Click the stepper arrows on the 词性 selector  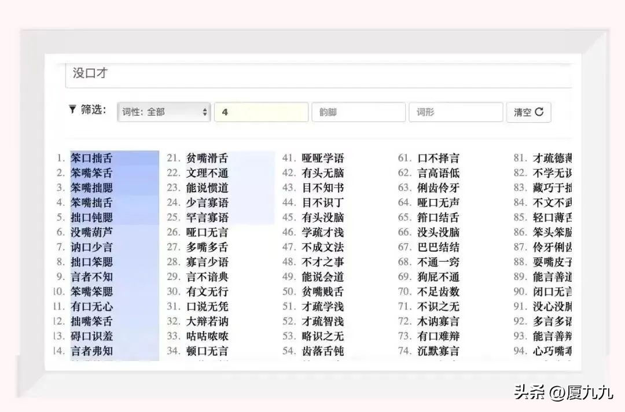click(205, 112)
